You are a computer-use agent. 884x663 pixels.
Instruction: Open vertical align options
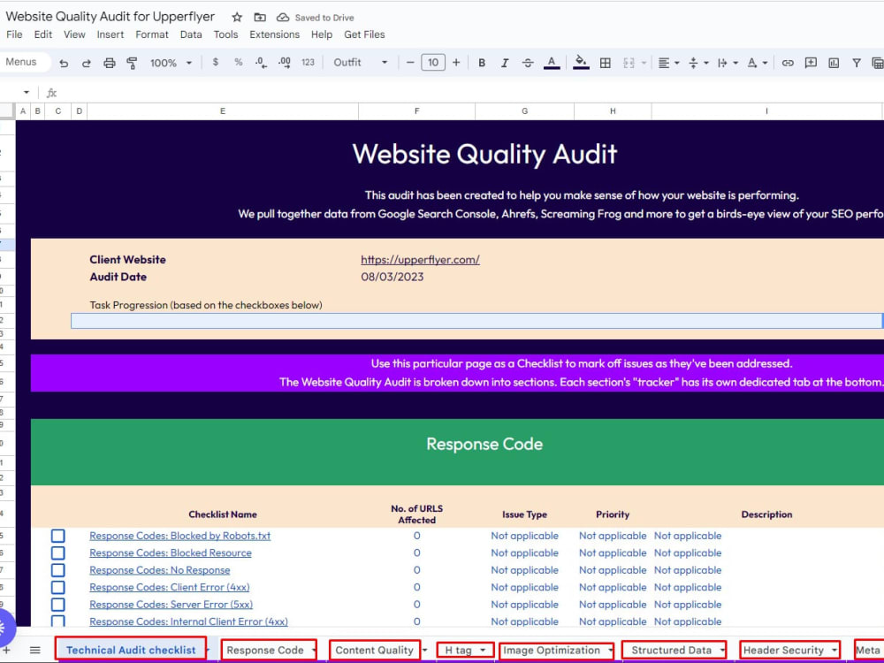[698, 63]
